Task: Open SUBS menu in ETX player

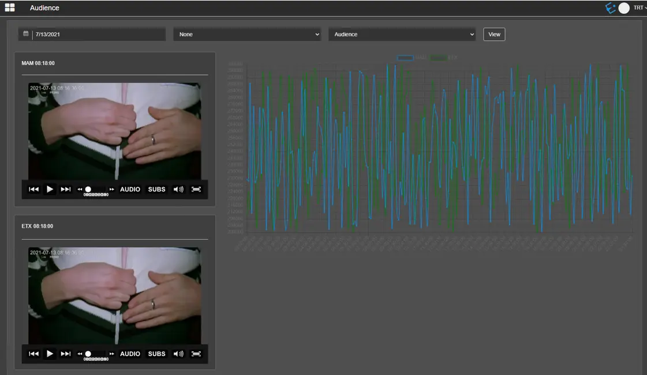Action: tap(156, 354)
